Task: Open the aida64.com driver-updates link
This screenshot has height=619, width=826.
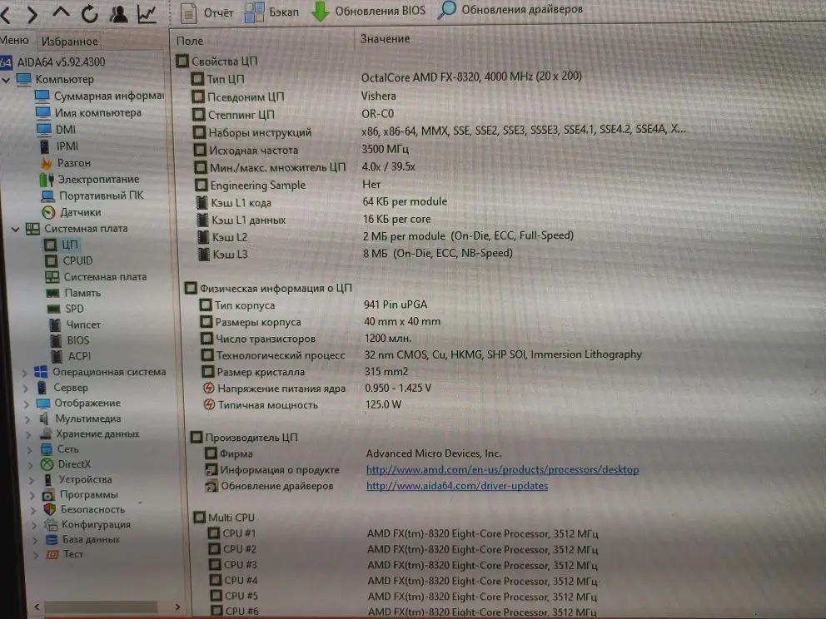Action: point(457,486)
